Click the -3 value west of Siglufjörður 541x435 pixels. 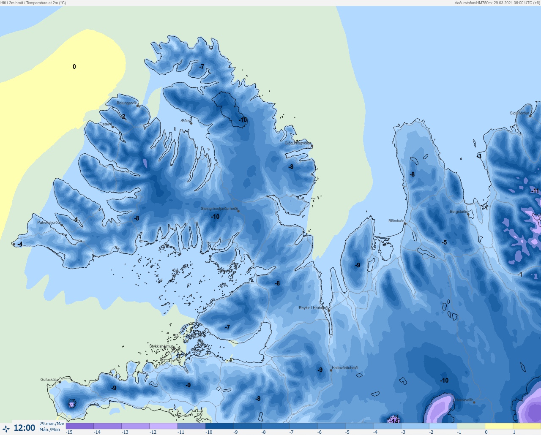coord(478,156)
